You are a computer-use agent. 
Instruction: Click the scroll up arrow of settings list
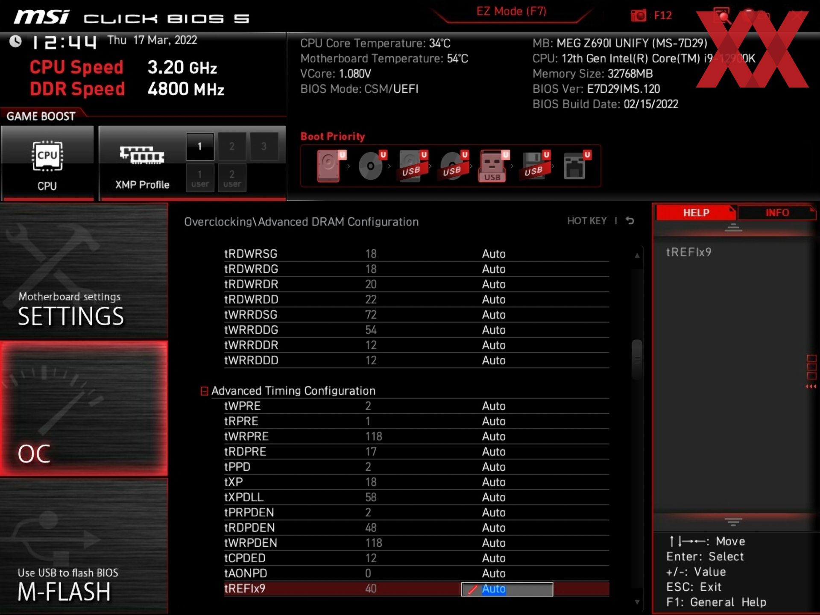click(637, 255)
